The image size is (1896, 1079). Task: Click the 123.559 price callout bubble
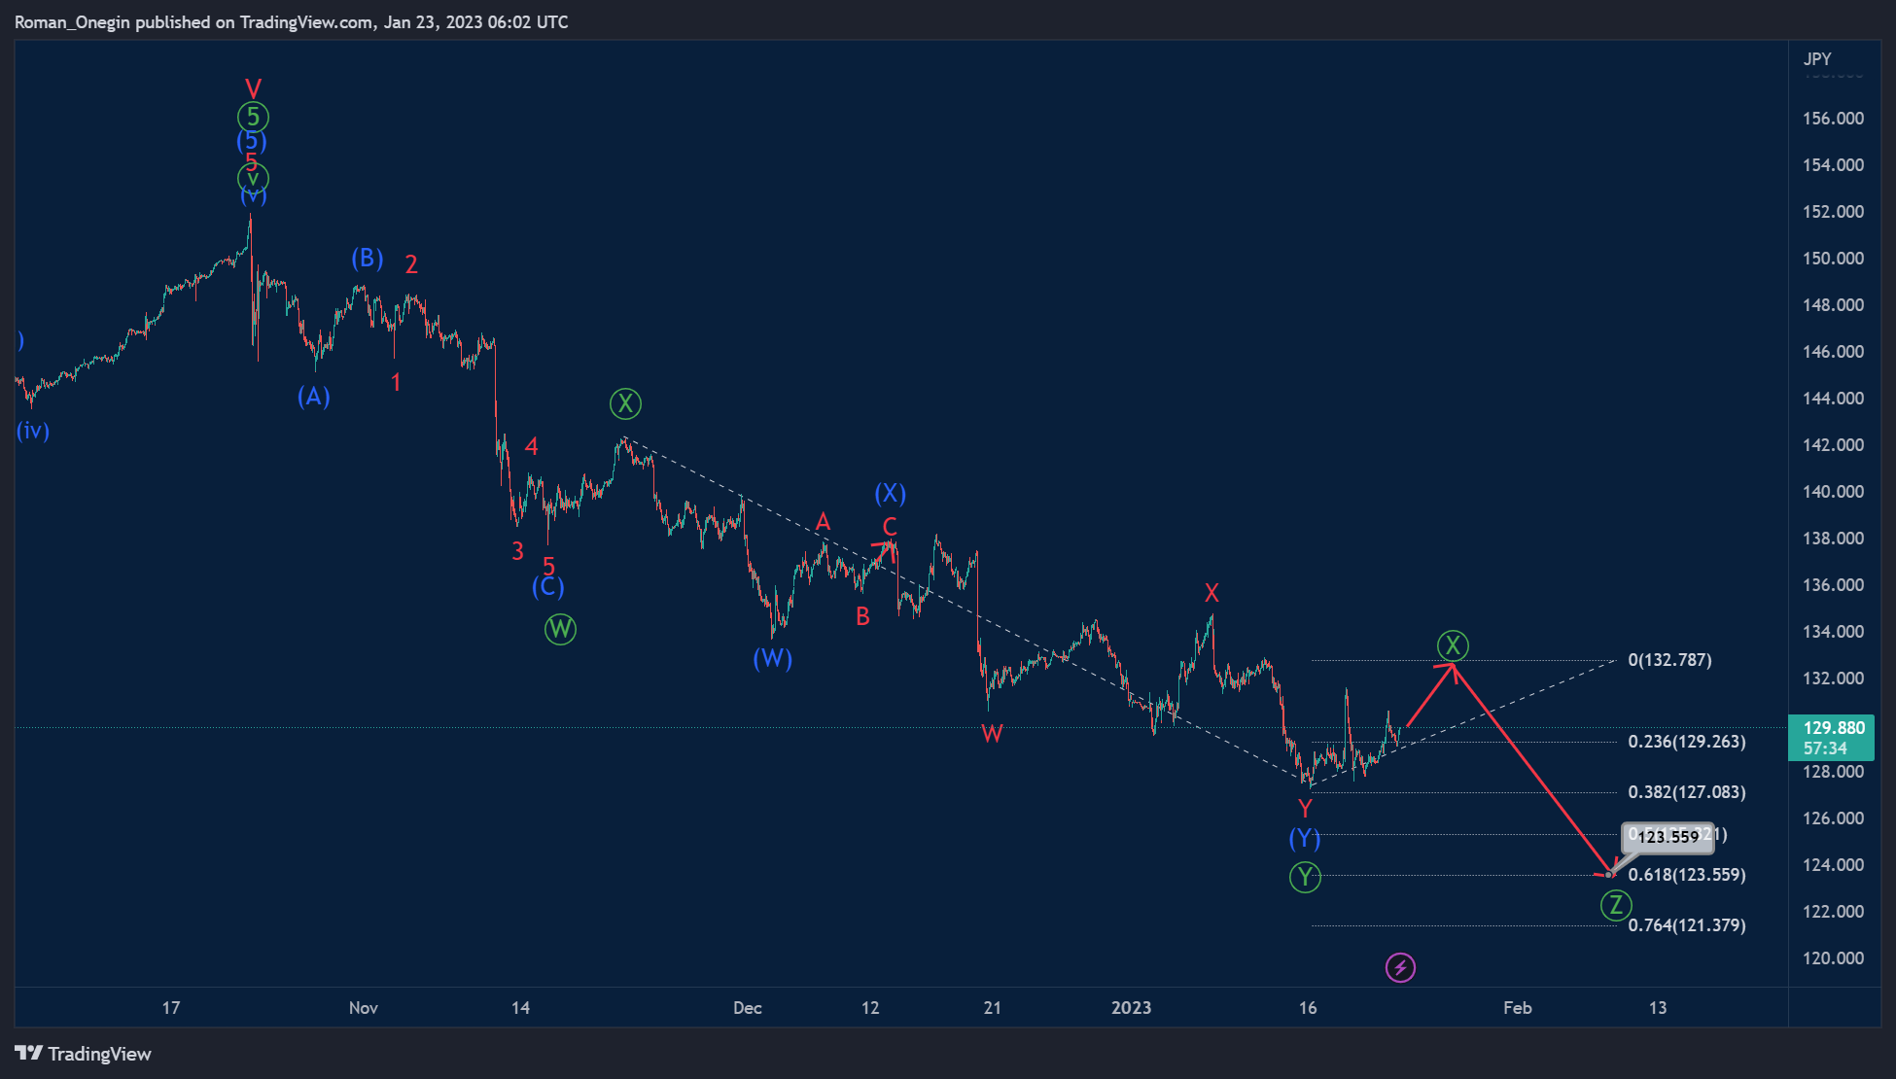point(1668,837)
